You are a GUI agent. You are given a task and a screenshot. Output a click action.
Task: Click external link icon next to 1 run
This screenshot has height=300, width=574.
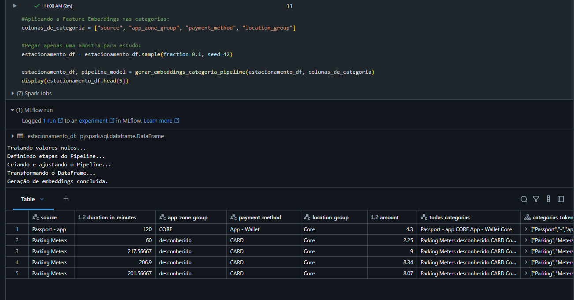click(x=60, y=120)
